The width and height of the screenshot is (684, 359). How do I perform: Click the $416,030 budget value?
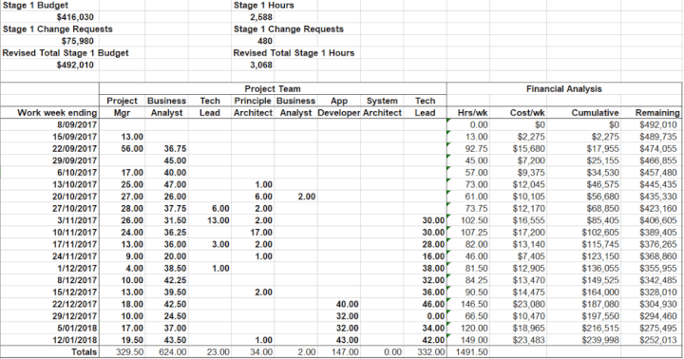pos(75,17)
